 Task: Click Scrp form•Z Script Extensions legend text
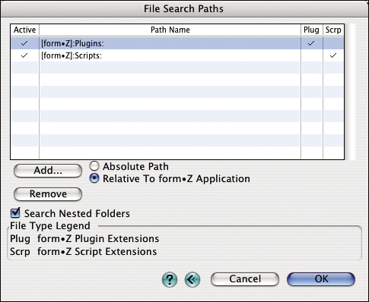83,252
